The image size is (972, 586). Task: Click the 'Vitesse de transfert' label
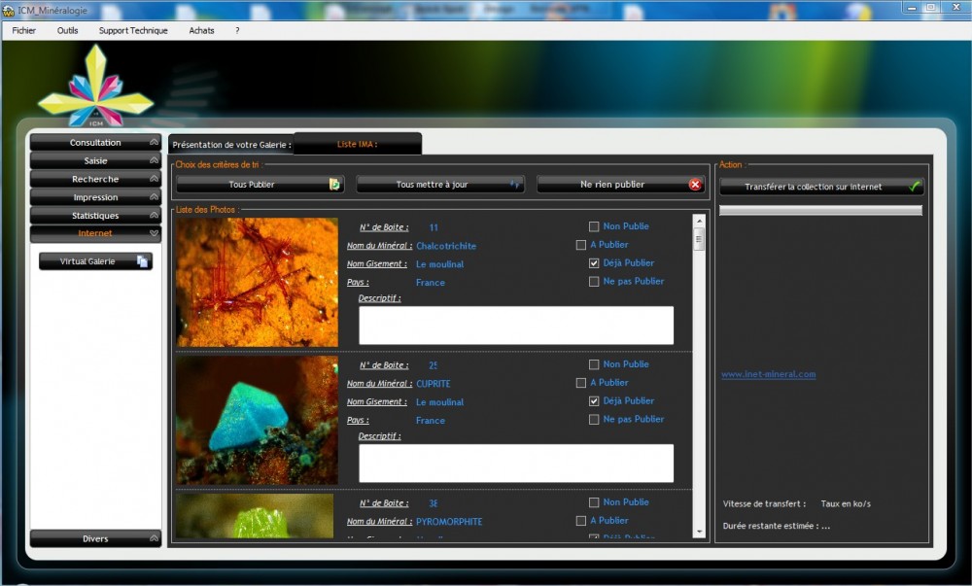[x=764, y=503]
